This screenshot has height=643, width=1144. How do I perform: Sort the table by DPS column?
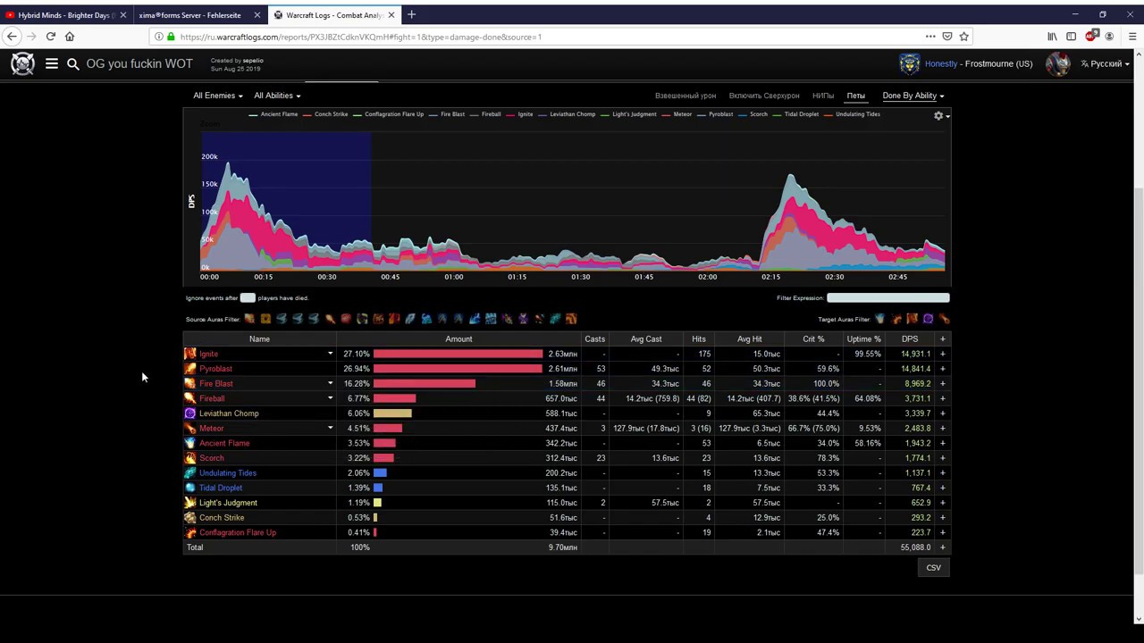910,339
